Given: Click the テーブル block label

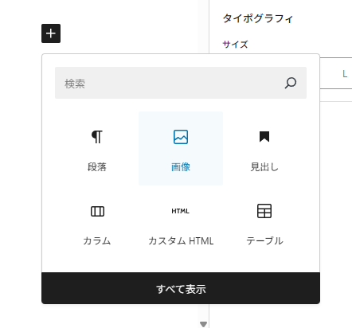Looking at the screenshot, I should pyautogui.click(x=264, y=240).
